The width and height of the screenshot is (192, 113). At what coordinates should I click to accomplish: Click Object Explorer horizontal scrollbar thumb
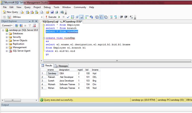click(x=13, y=100)
